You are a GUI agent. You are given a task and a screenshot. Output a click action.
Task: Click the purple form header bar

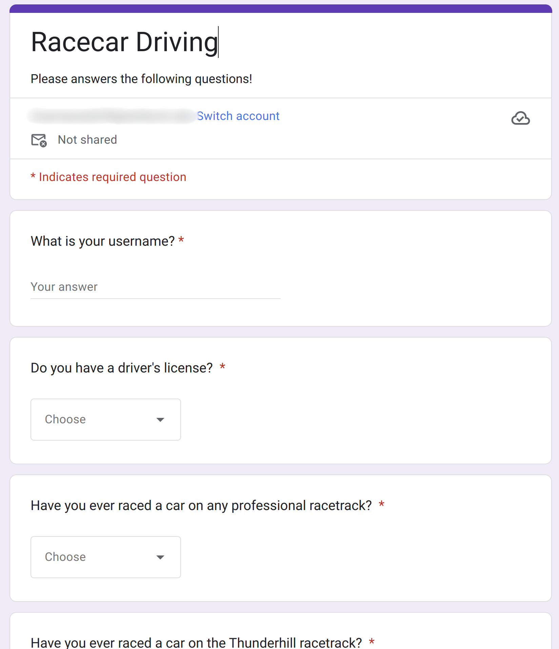[281, 8]
